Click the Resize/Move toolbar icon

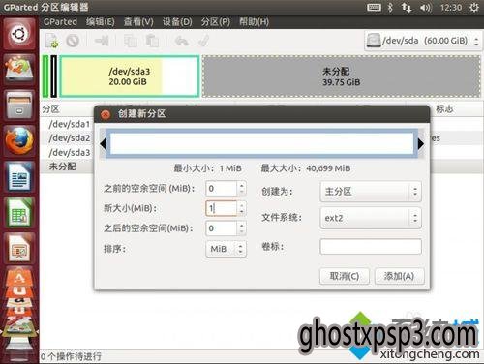(102, 41)
